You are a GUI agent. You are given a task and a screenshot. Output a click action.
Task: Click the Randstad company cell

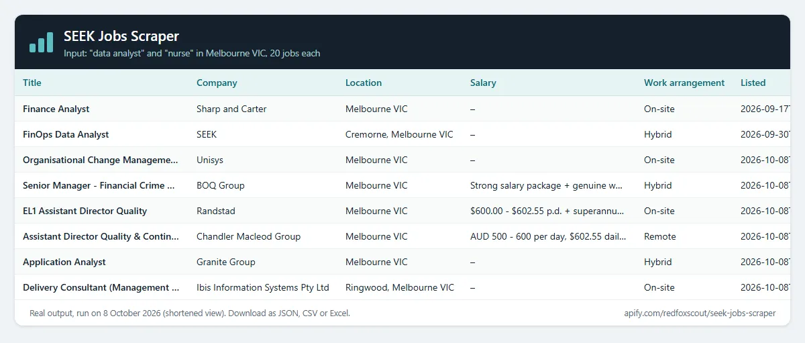(x=217, y=211)
